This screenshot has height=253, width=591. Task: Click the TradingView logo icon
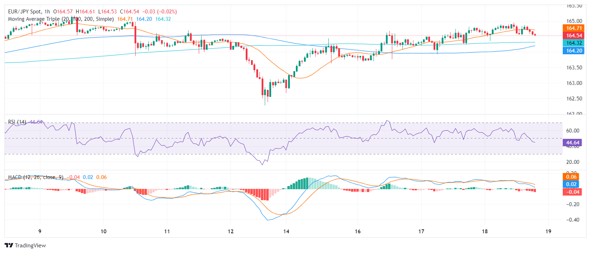(9, 245)
